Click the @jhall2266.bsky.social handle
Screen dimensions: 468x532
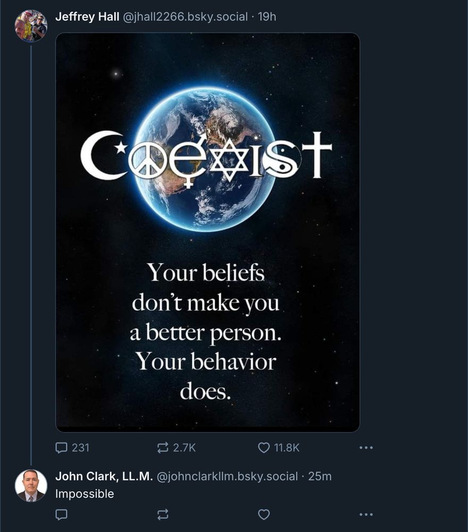point(185,17)
